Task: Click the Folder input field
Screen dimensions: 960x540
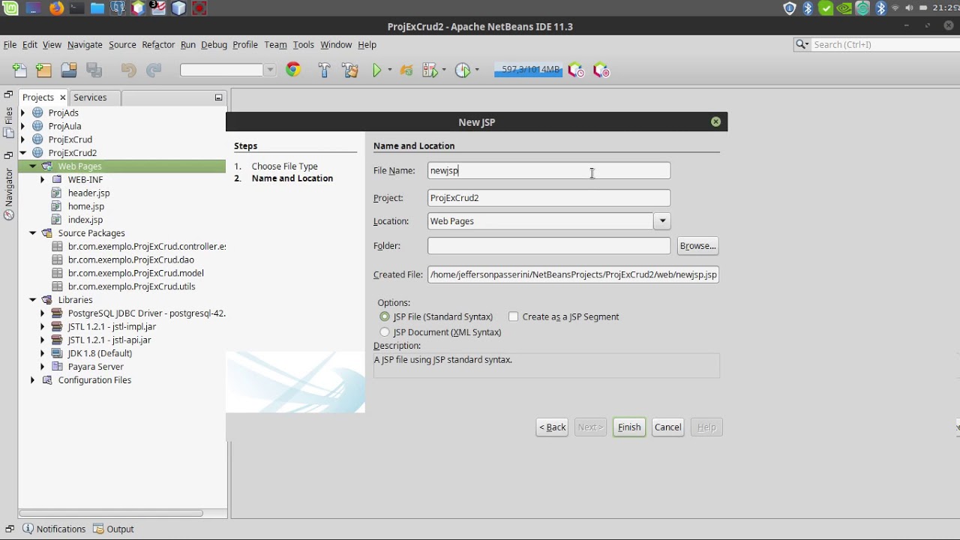Action: pos(549,246)
